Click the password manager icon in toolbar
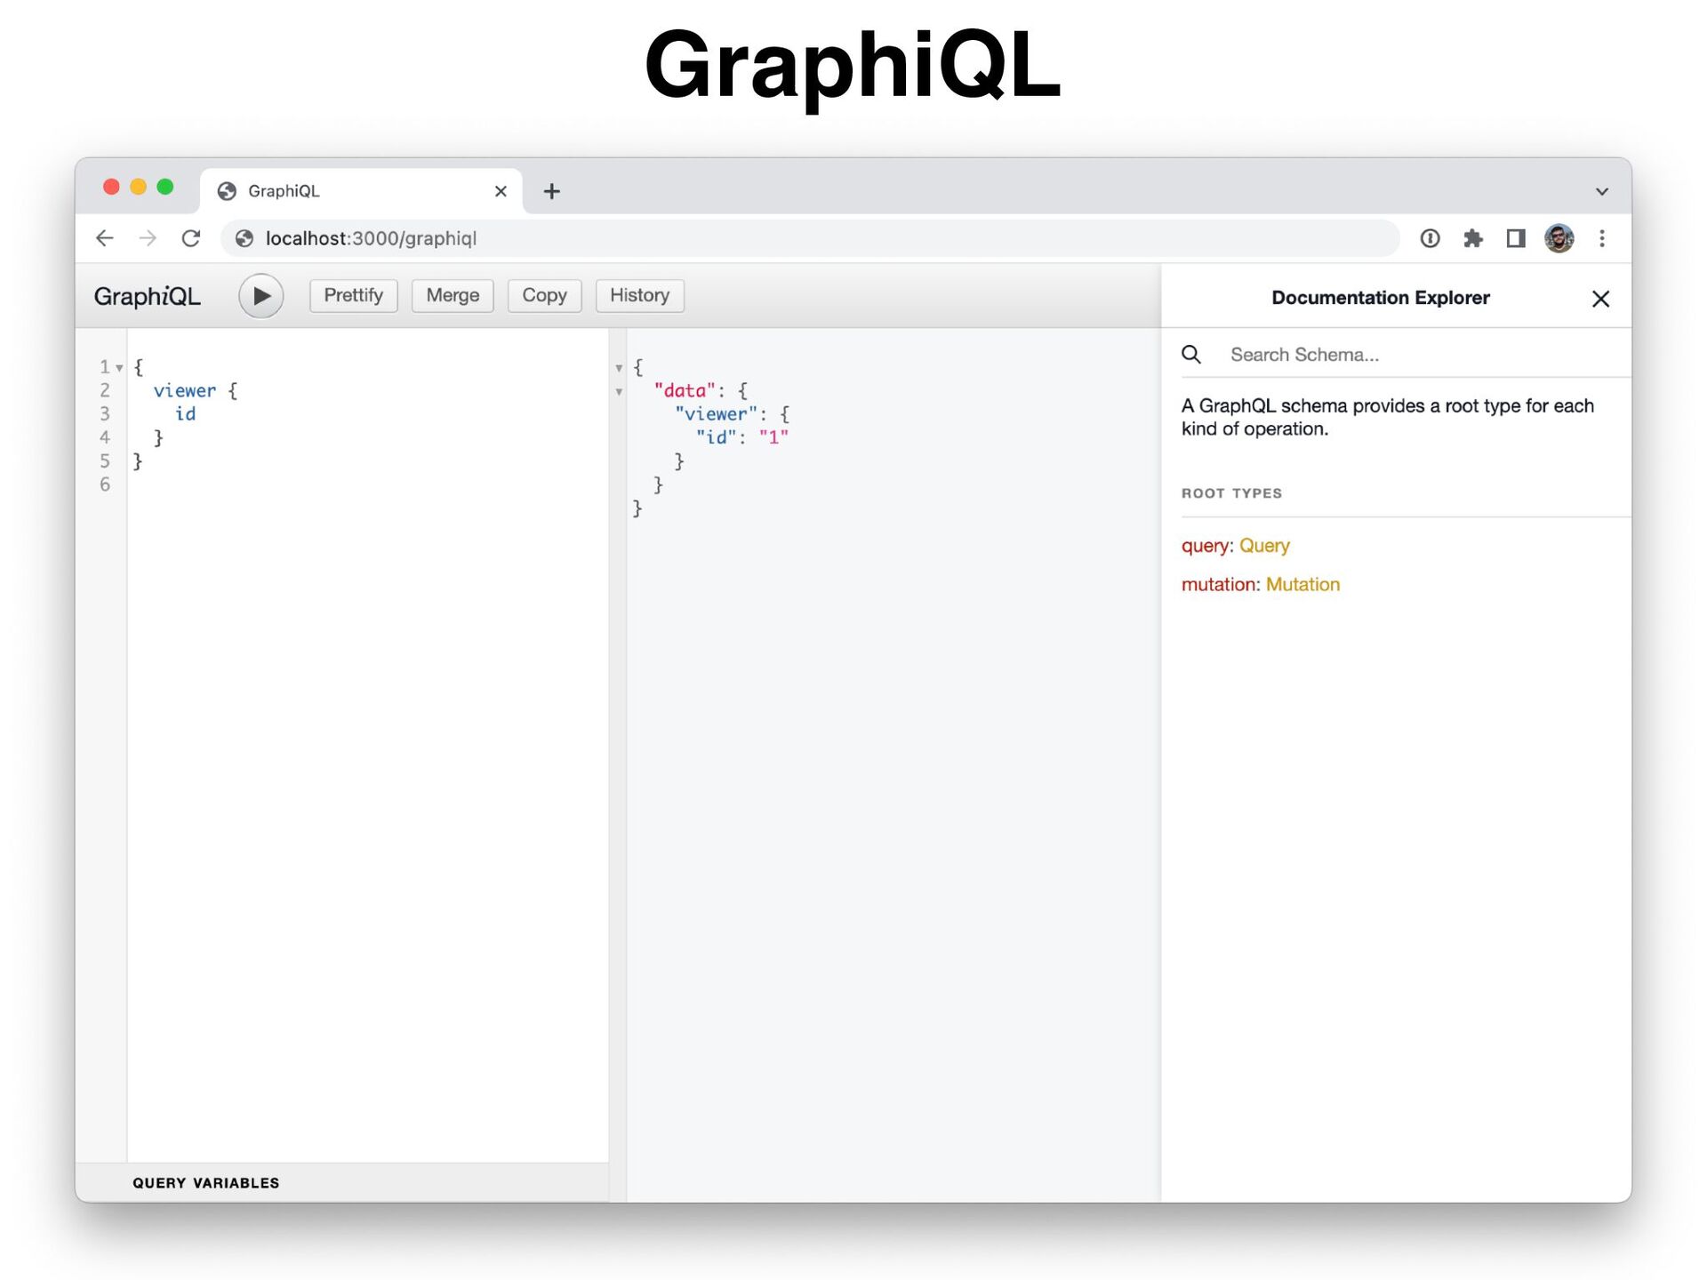 (x=1430, y=238)
